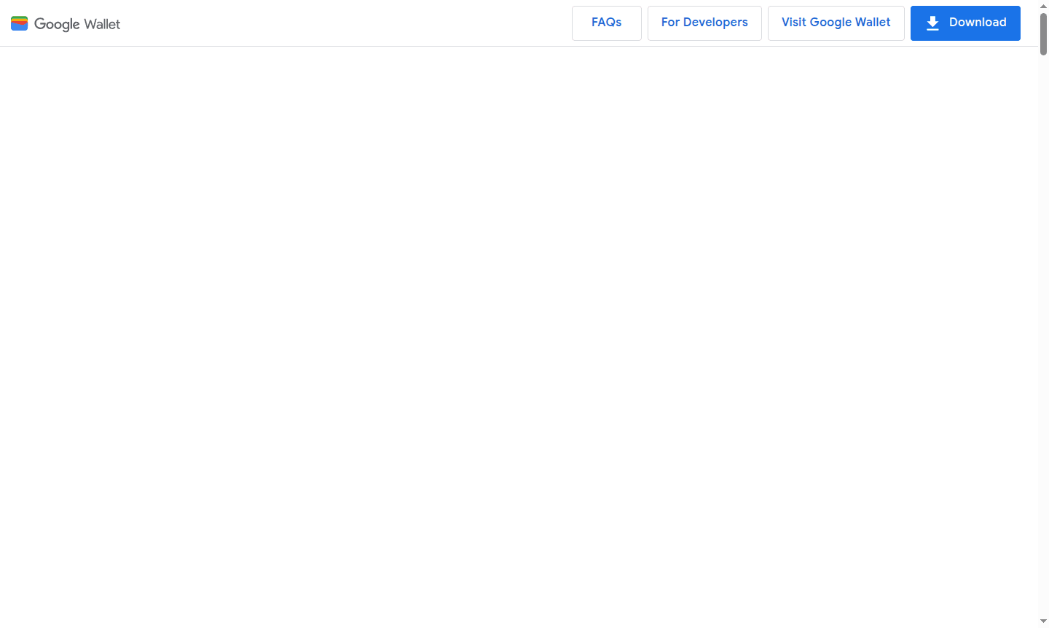Screen dimensions: 1049x628
Task: Open developer resources from the header
Action: (704, 23)
